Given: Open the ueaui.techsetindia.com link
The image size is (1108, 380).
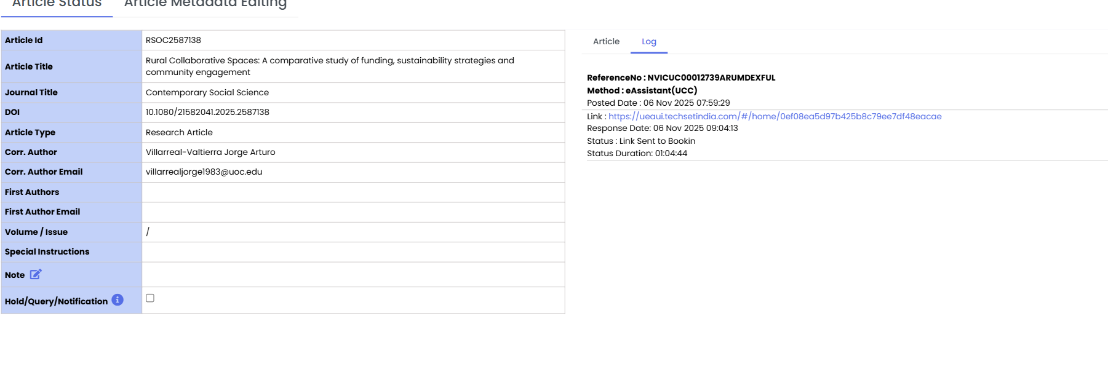Looking at the screenshot, I should (775, 116).
